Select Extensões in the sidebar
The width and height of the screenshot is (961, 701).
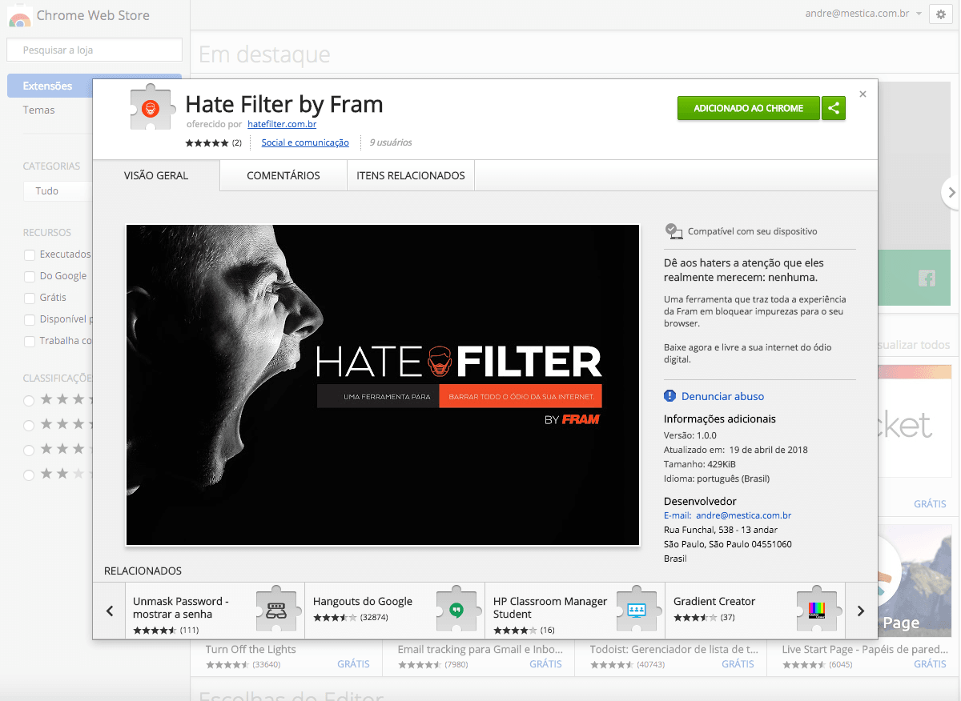pyautogui.click(x=94, y=86)
